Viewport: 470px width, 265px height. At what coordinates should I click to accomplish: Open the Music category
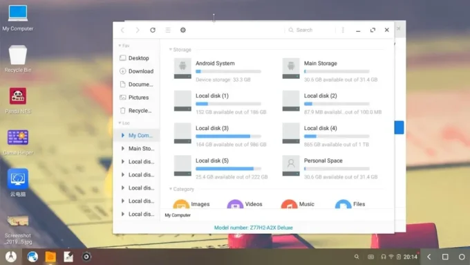[298, 204]
